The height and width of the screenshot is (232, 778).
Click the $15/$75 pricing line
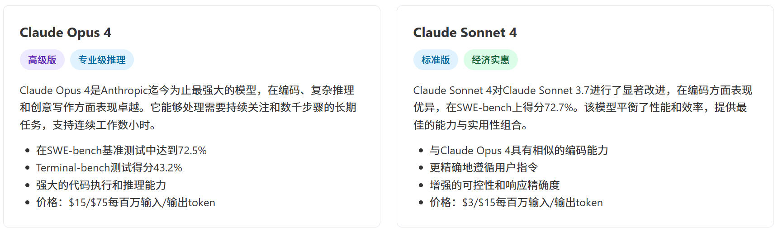[x=126, y=202]
